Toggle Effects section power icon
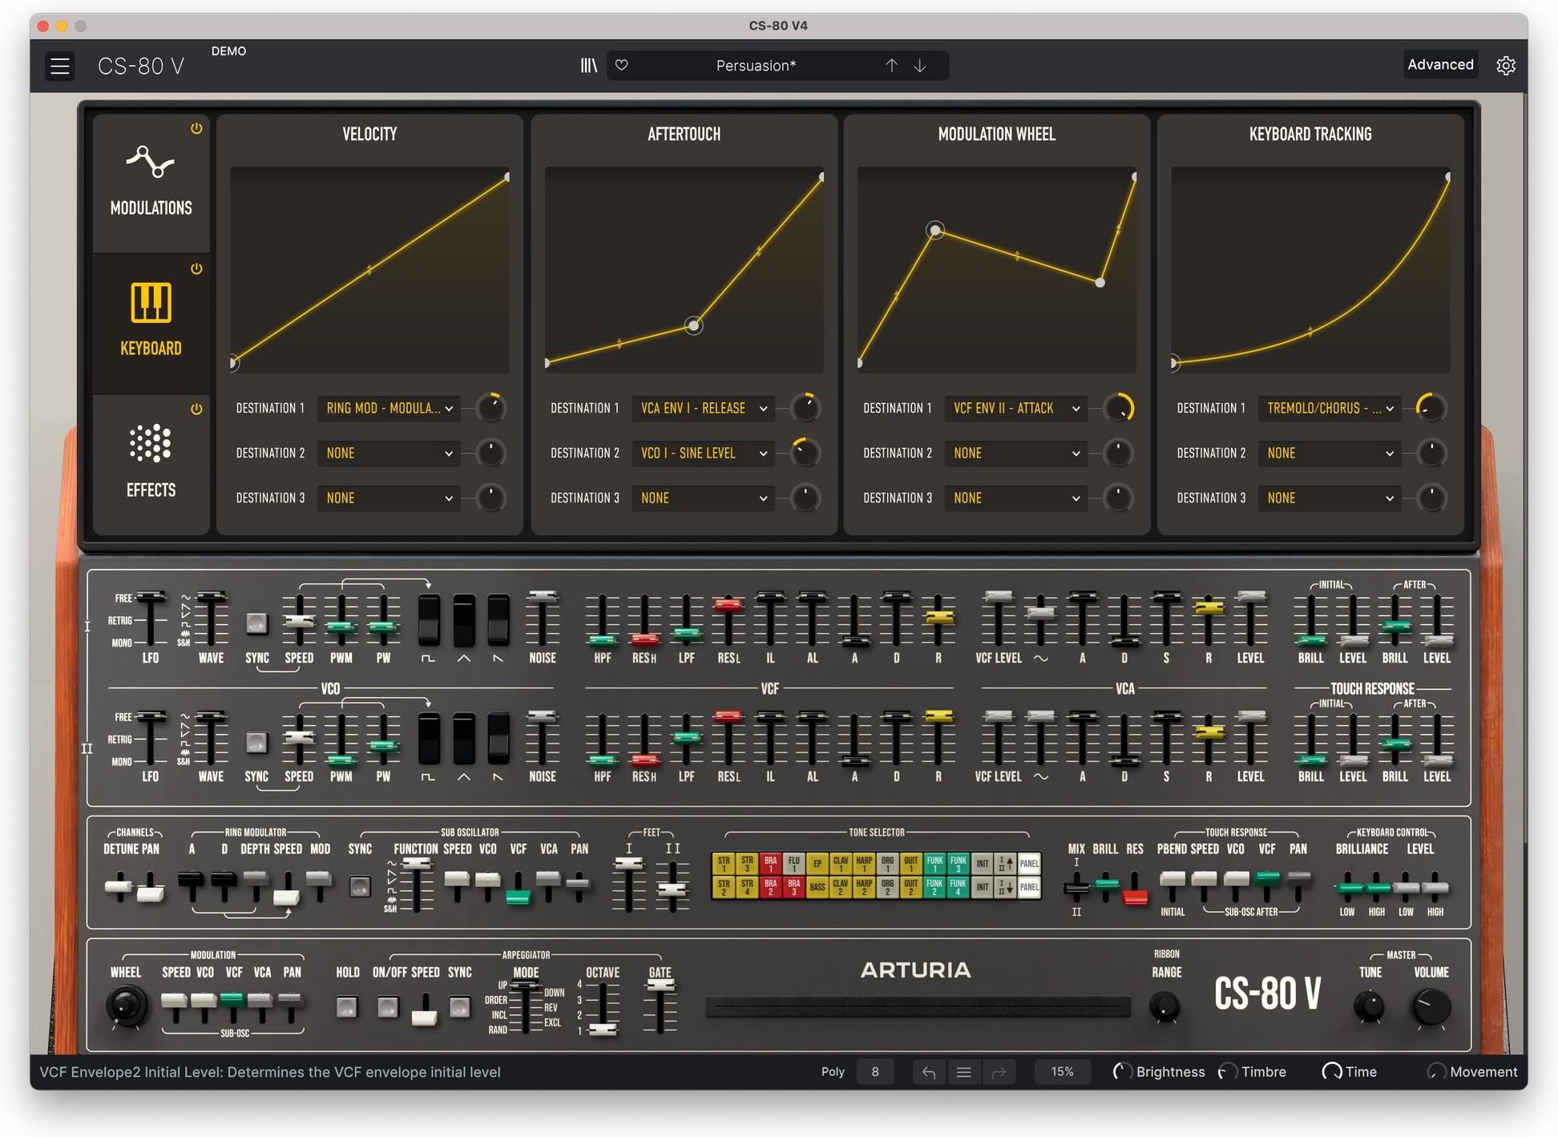Image resolution: width=1558 pixels, height=1137 pixels. click(196, 409)
